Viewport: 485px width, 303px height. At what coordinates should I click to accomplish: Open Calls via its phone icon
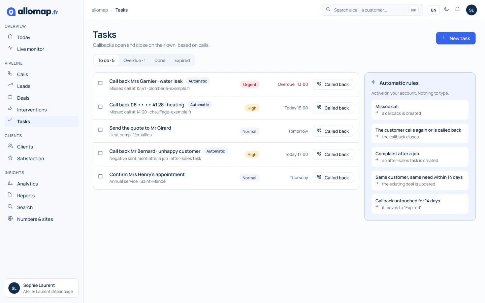[x=10, y=74]
